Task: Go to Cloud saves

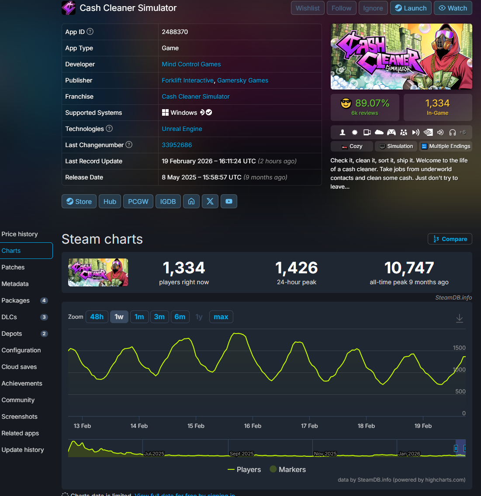Action: [x=19, y=367]
